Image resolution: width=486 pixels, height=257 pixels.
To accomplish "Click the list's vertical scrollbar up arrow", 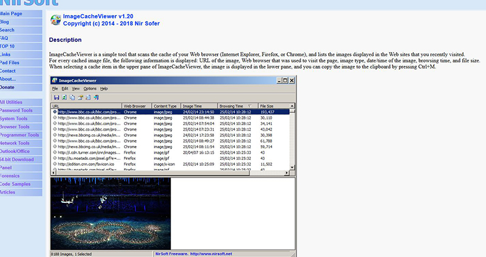I will [x=292, y=106].
